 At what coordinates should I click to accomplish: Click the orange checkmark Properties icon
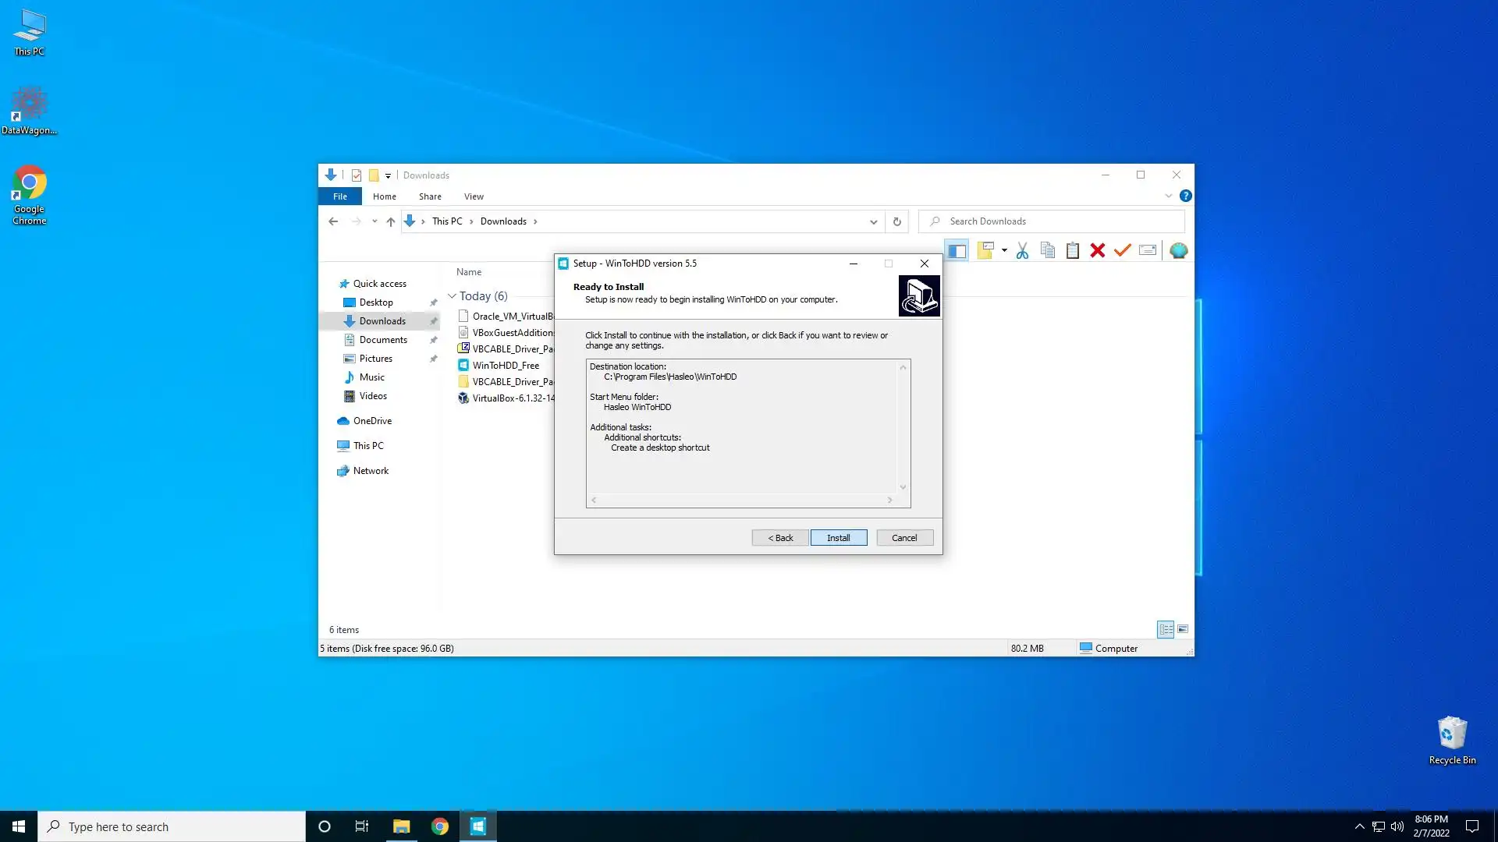(x=1123, y=250)
